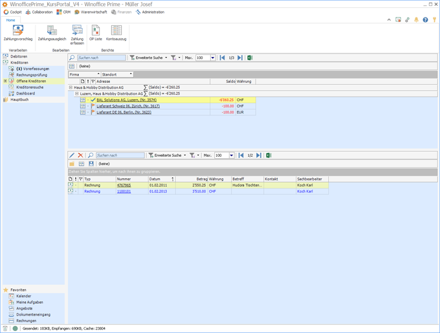Toggle the orange flag on Lieferant Schweiz 06 row

tap(93, 106)
